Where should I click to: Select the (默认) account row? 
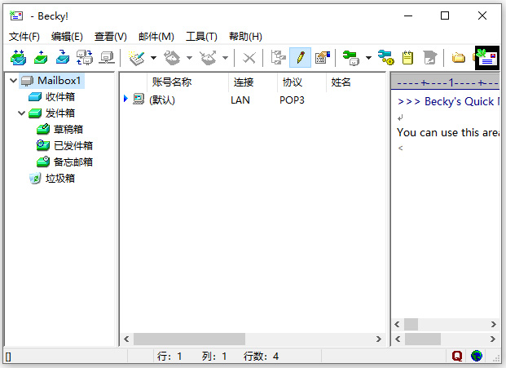pyautogui.click(x=253, y=100)
